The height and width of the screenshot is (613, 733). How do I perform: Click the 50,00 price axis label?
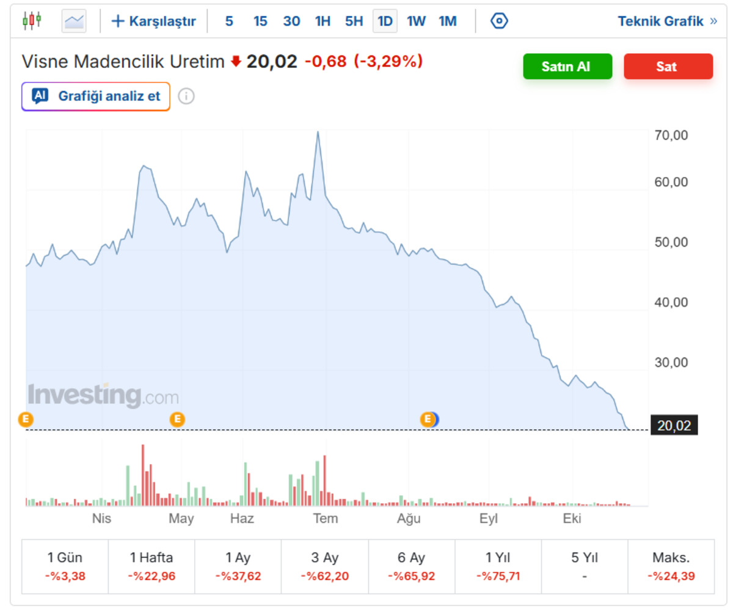pos(671,242)
